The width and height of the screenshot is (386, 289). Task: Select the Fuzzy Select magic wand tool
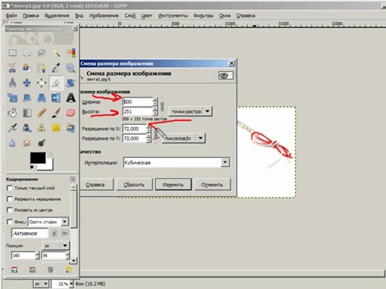[x=56, y=53]
